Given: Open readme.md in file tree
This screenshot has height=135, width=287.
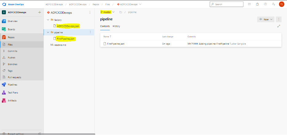Looking at the screenshot, I should [60, 45].
